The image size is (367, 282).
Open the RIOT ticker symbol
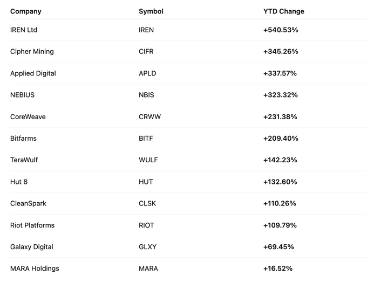coord(146,225)
